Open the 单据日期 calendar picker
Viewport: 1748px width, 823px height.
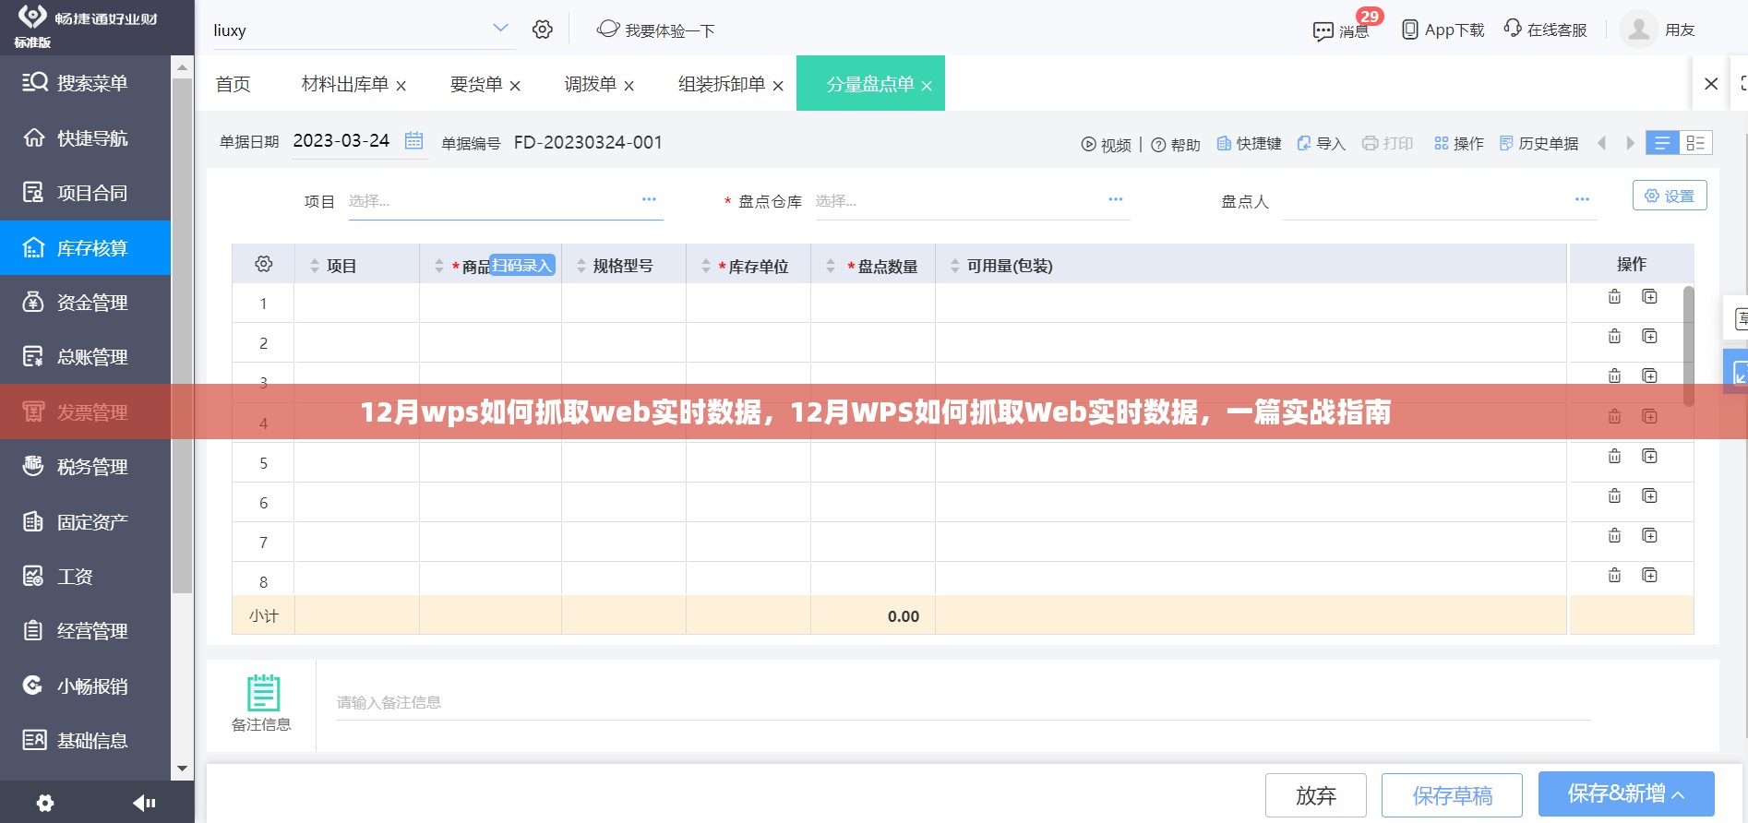(x=413, y=140)
